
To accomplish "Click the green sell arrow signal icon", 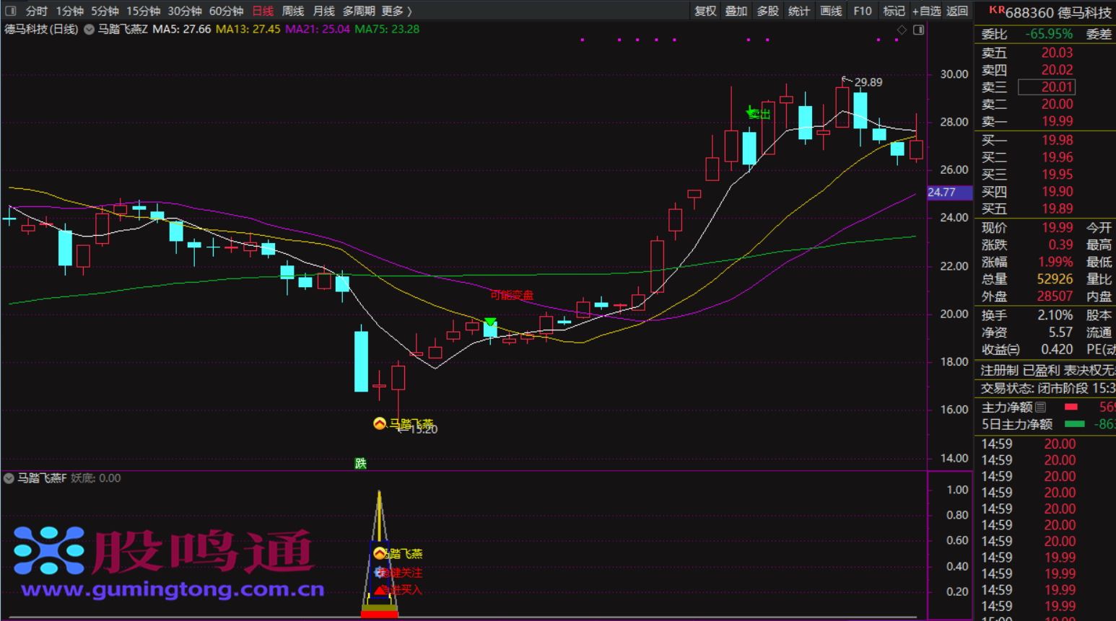I will click(x=751, y=112).
